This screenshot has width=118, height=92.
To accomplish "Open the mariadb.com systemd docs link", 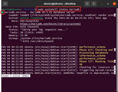I will [x=51, y=24].
